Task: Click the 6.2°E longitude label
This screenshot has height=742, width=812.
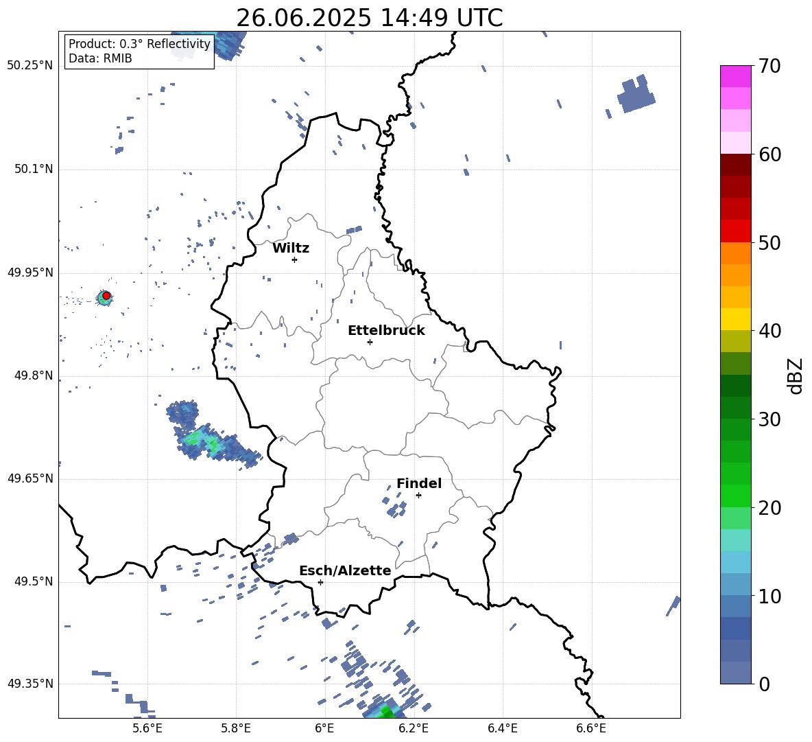Action: (x=414, y=728)
